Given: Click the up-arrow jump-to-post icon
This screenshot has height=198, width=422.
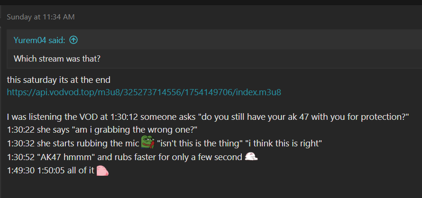Looking at the screenshot, I should coord(73,40).
